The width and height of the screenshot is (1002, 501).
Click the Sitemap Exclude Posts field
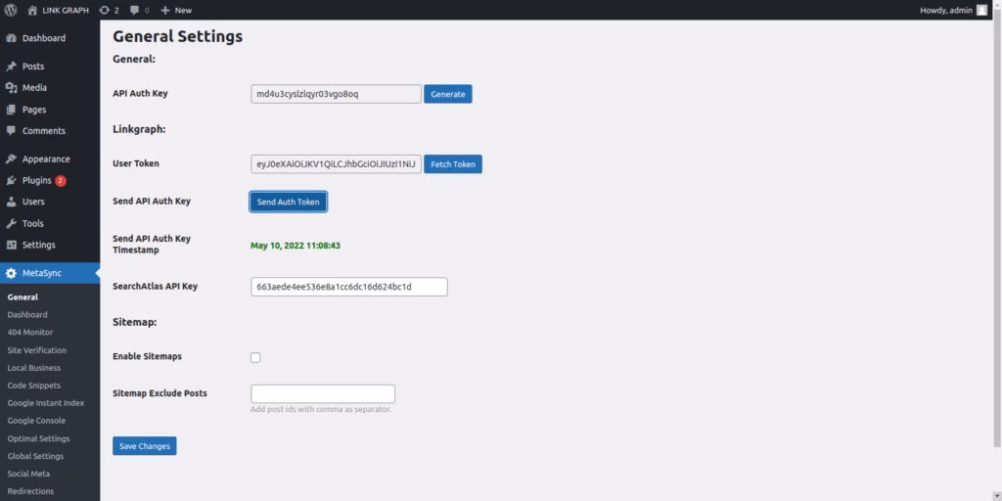pyautogui.click(x=323, y=393)
